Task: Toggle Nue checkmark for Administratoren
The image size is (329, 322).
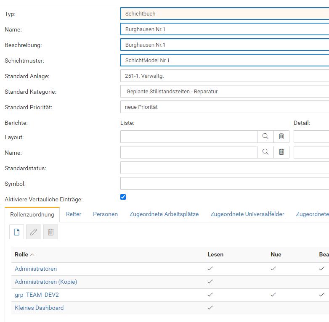Action: click(273, 269)
